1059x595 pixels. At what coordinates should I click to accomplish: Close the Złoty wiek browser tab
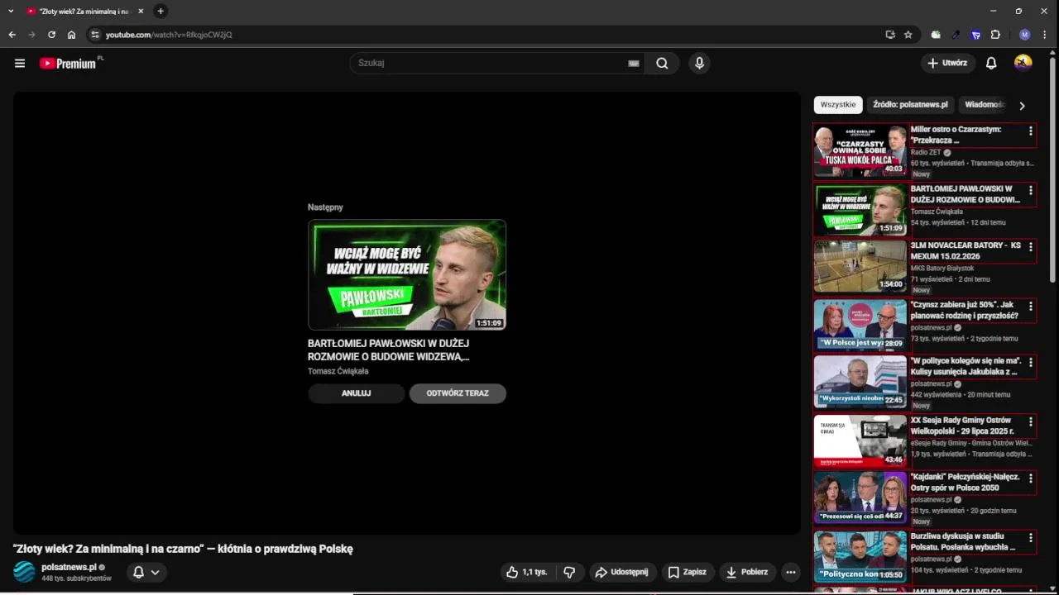pyautogui.click(x=141, y=12)
